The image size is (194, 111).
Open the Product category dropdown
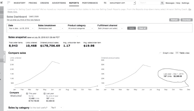coord(81,28)
